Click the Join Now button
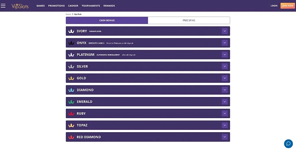The height and width of the screenshot is (152, 296). pos(287,6)
